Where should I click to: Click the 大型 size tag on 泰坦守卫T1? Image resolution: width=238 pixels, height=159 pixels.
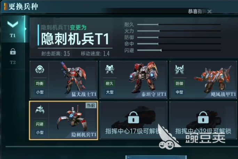click(110, 92)
